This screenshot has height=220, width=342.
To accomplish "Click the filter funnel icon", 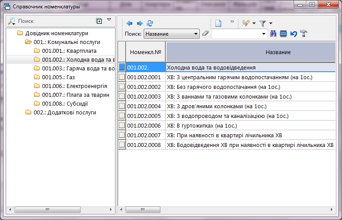I will point(263,23).
